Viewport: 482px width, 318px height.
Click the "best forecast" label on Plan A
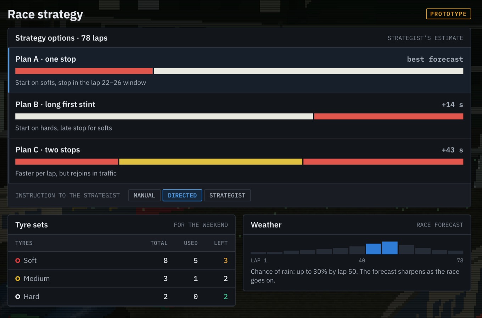point(435,59)
